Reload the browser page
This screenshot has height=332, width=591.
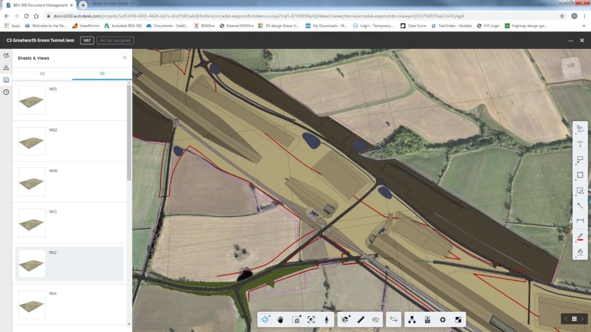tap(26, 16)
